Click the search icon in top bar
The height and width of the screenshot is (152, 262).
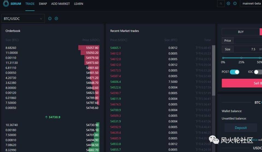click(x=221, y=4)
